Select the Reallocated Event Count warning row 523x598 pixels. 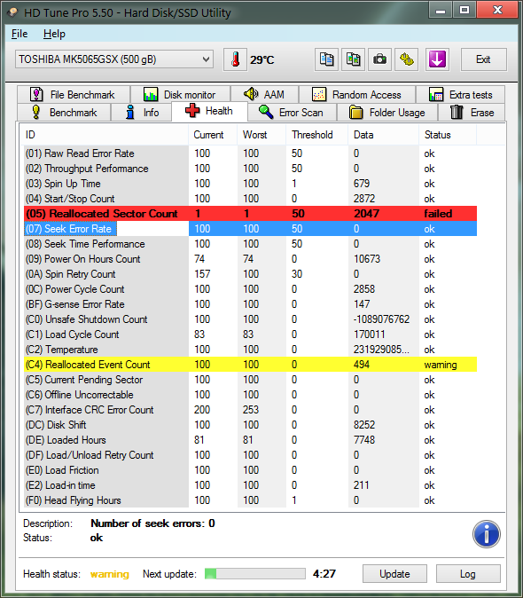pyautogui.click(x=250, y=365)
